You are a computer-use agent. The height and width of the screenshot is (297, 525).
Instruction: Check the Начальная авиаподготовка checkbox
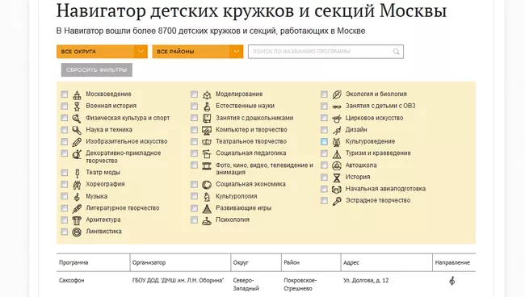[x=324, y=189]
